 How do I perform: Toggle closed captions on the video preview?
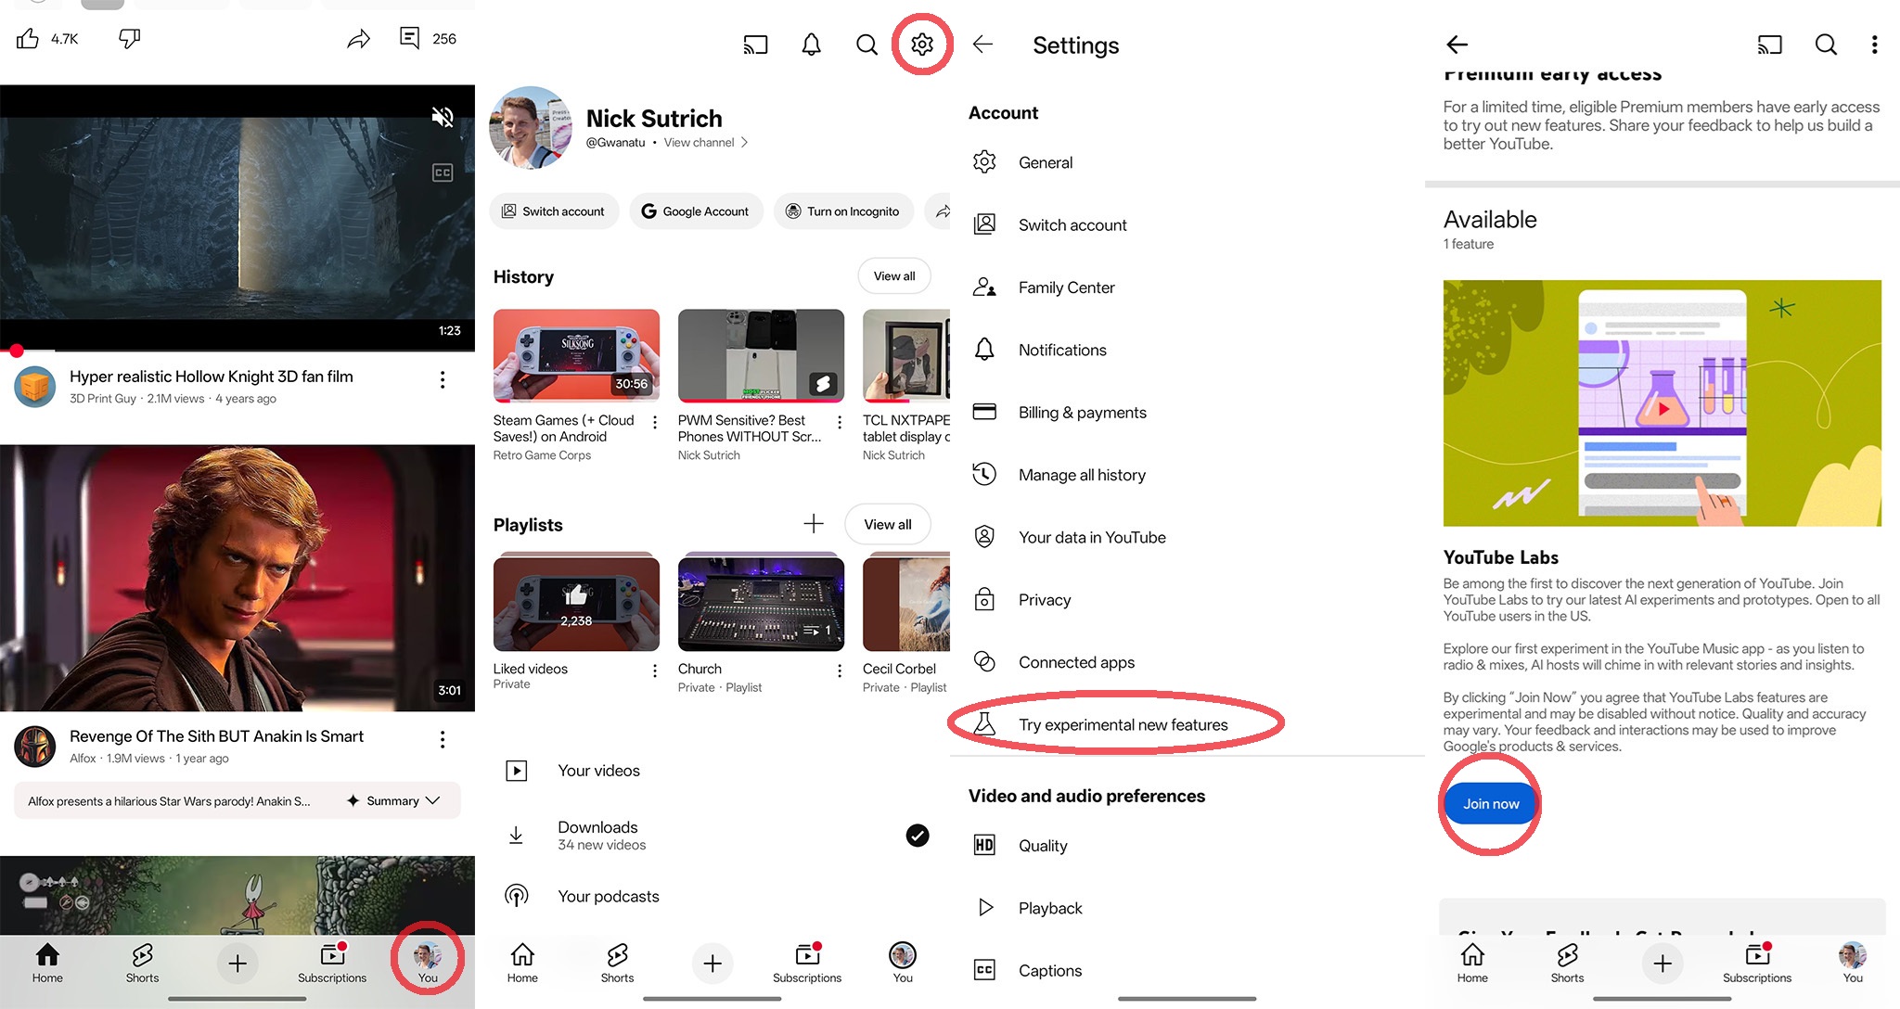443,172
